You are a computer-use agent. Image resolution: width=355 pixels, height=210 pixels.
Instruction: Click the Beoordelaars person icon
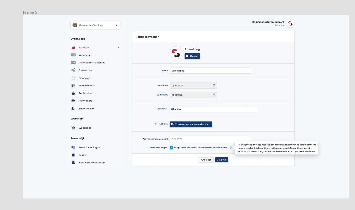pyautogui.click(x=73, y=109)
